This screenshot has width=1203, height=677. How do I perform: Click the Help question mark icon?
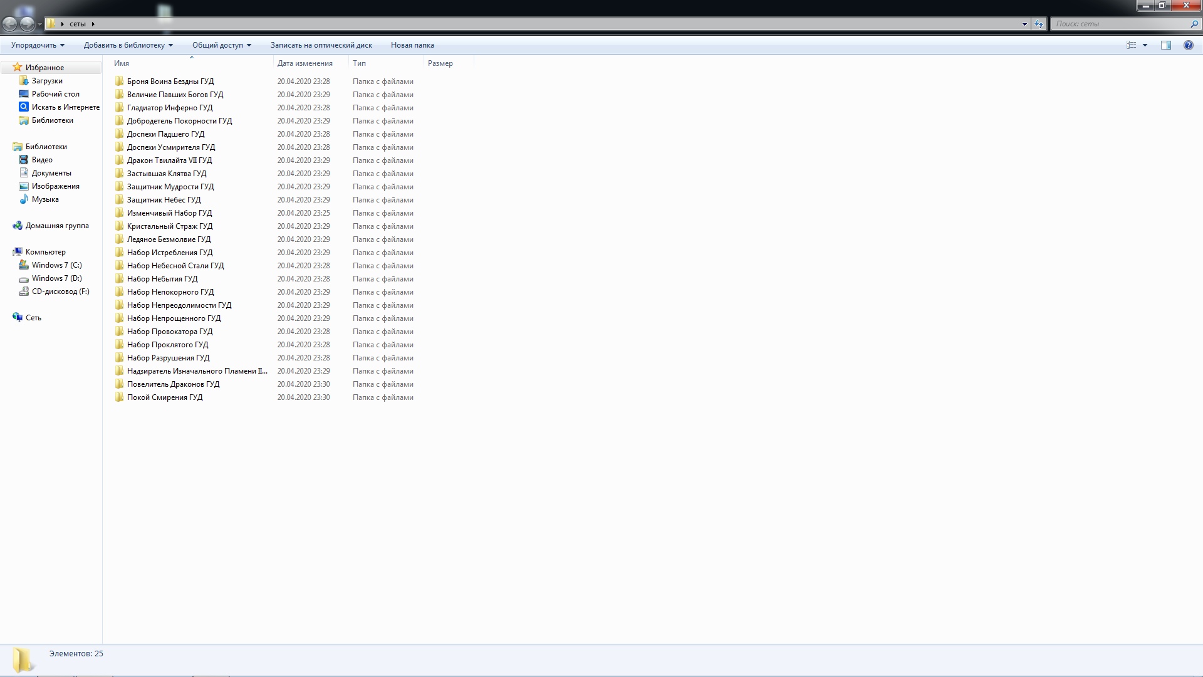coord(1188,45)
